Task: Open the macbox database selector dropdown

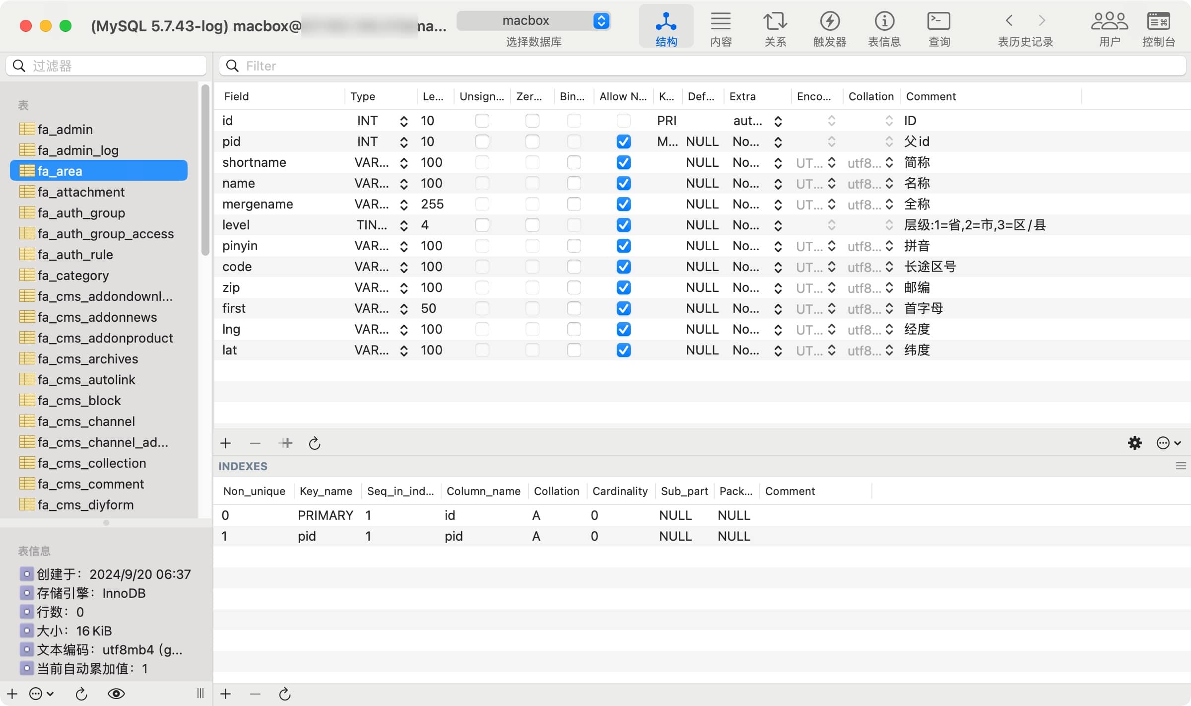Action: coord(533,21)
